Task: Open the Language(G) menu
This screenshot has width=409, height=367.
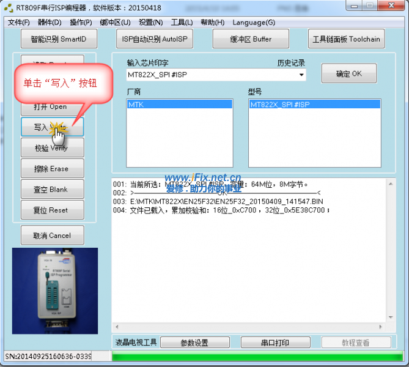Action: click(254, 23)
